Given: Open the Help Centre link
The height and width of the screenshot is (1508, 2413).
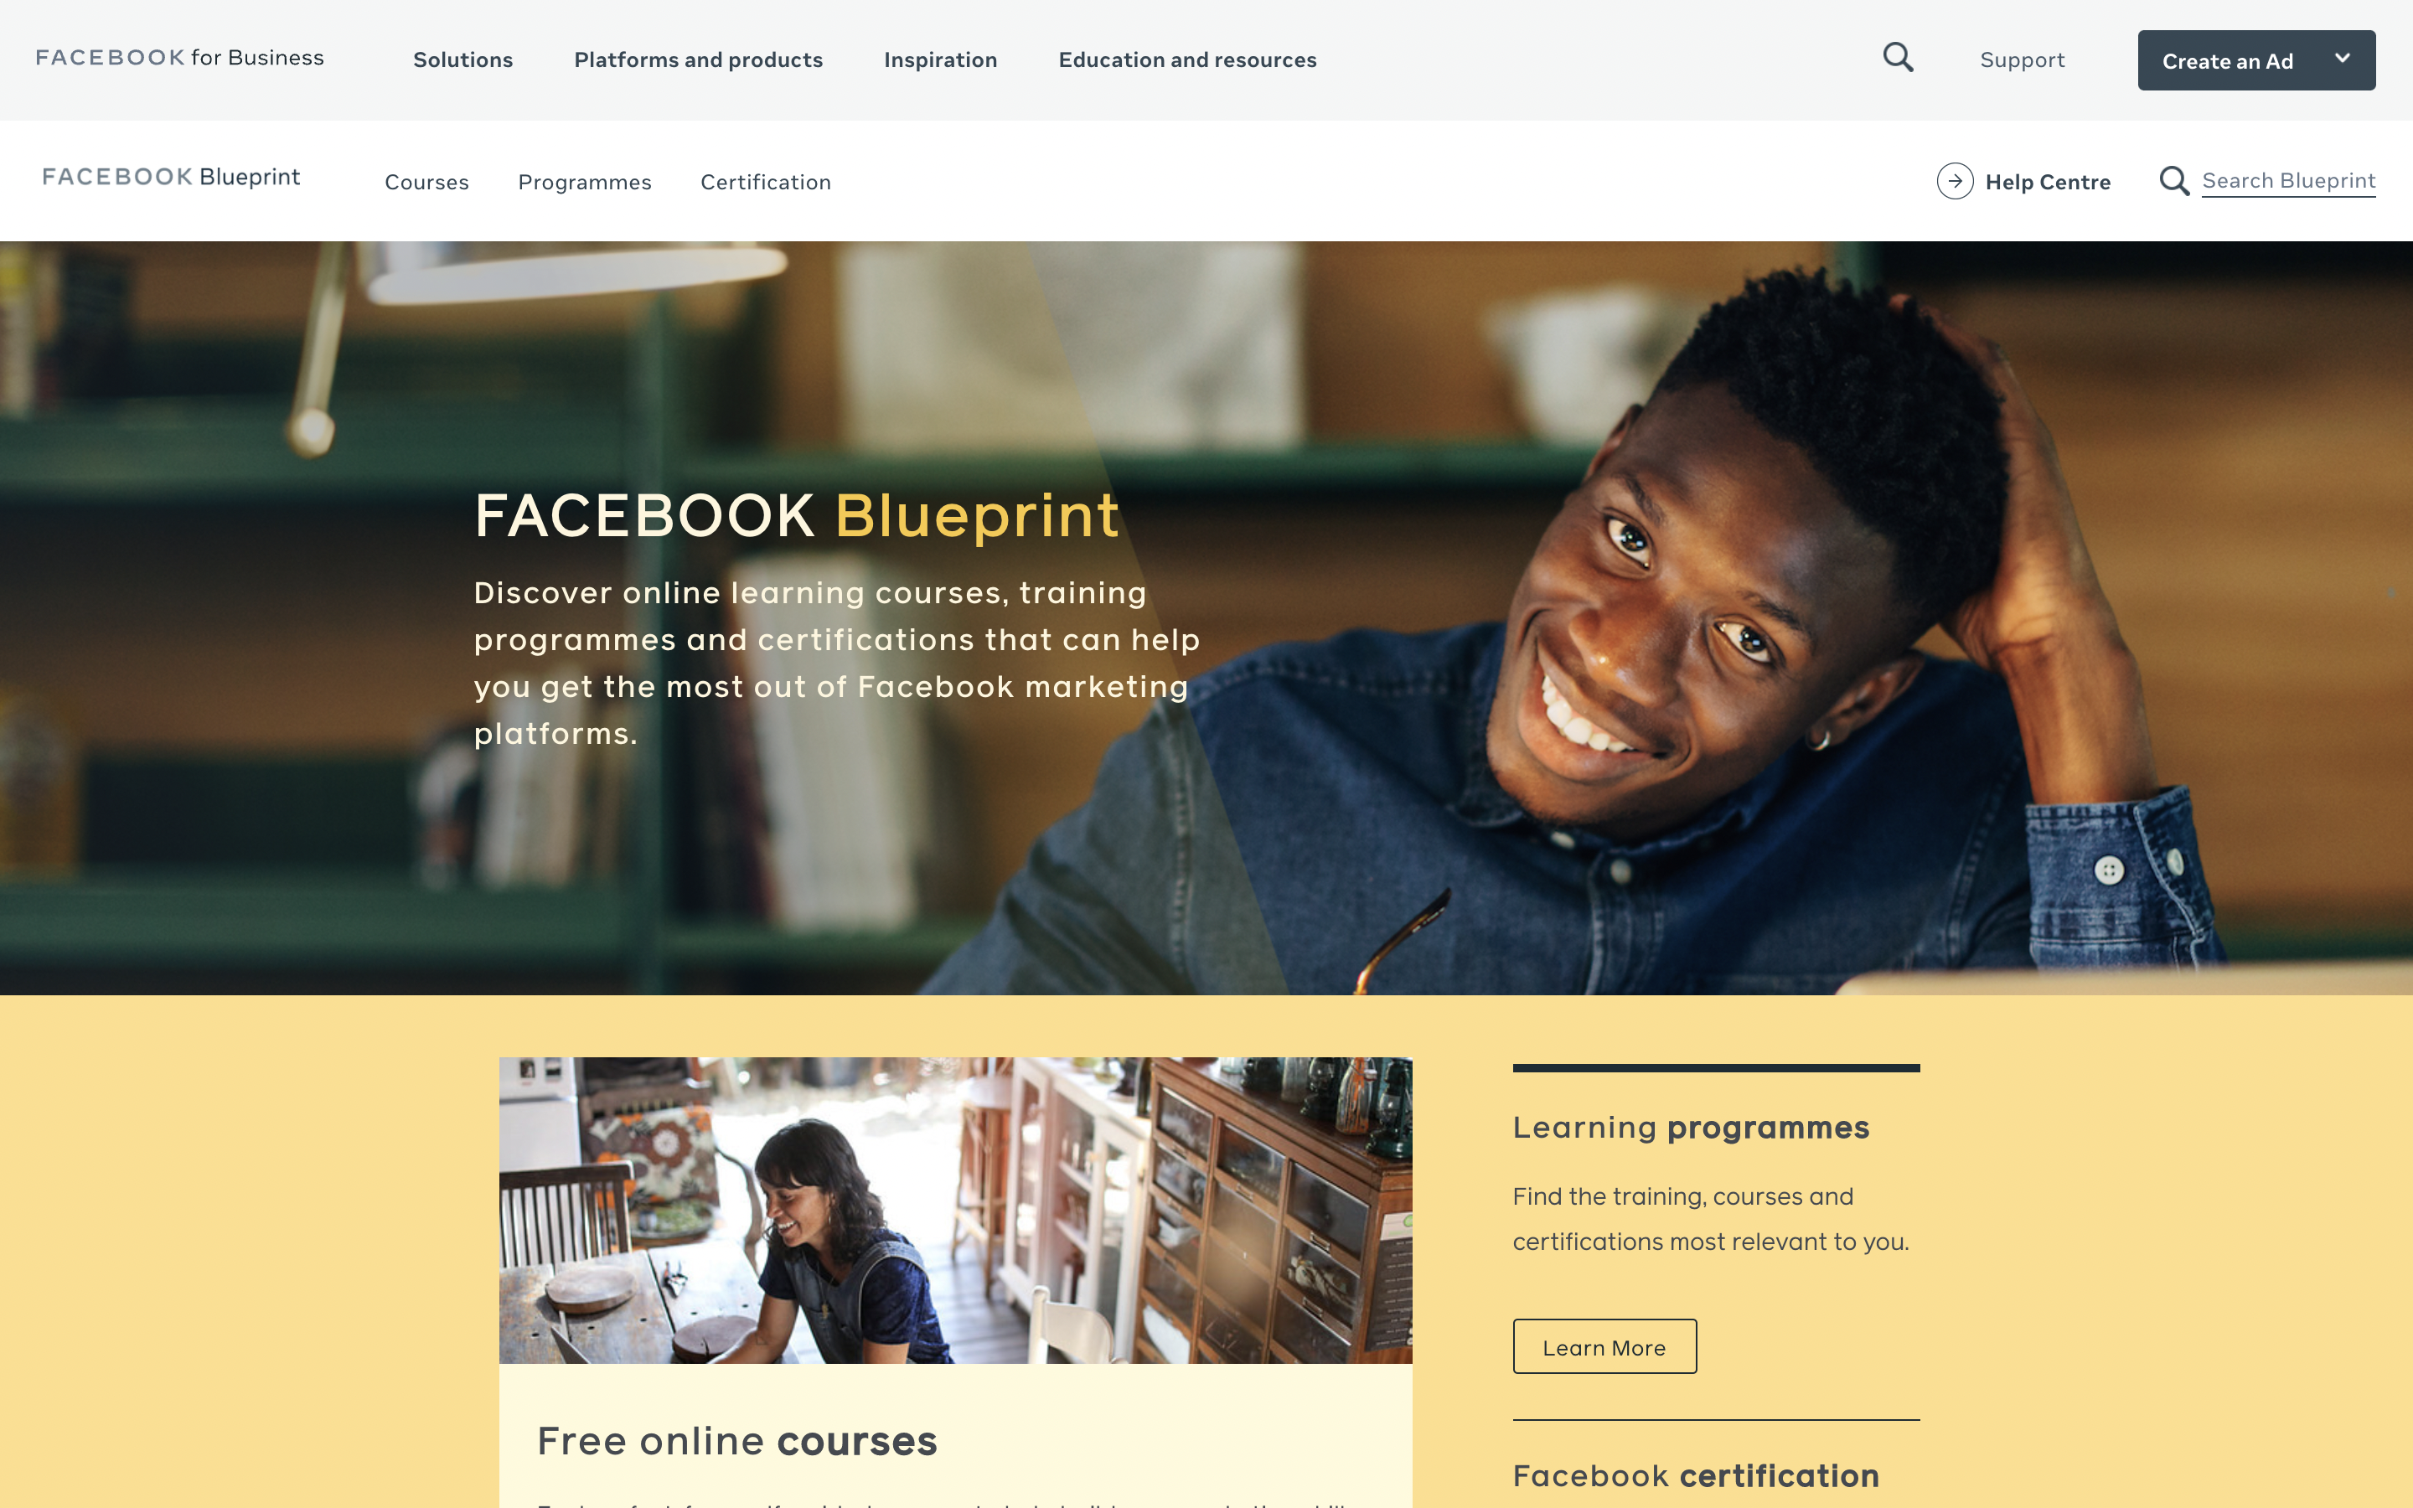Looking at the screenshot, I should point(2047,182).
